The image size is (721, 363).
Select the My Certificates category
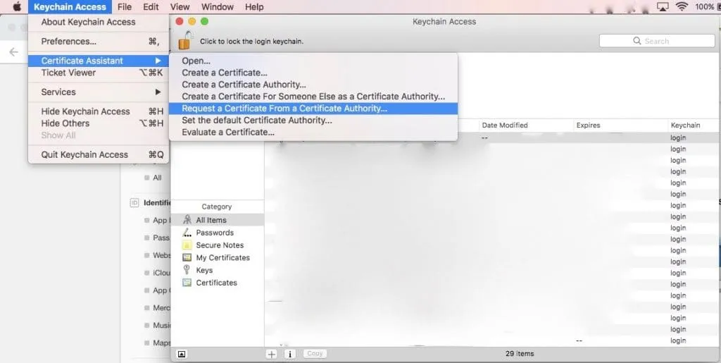click(x=218, y=257)
